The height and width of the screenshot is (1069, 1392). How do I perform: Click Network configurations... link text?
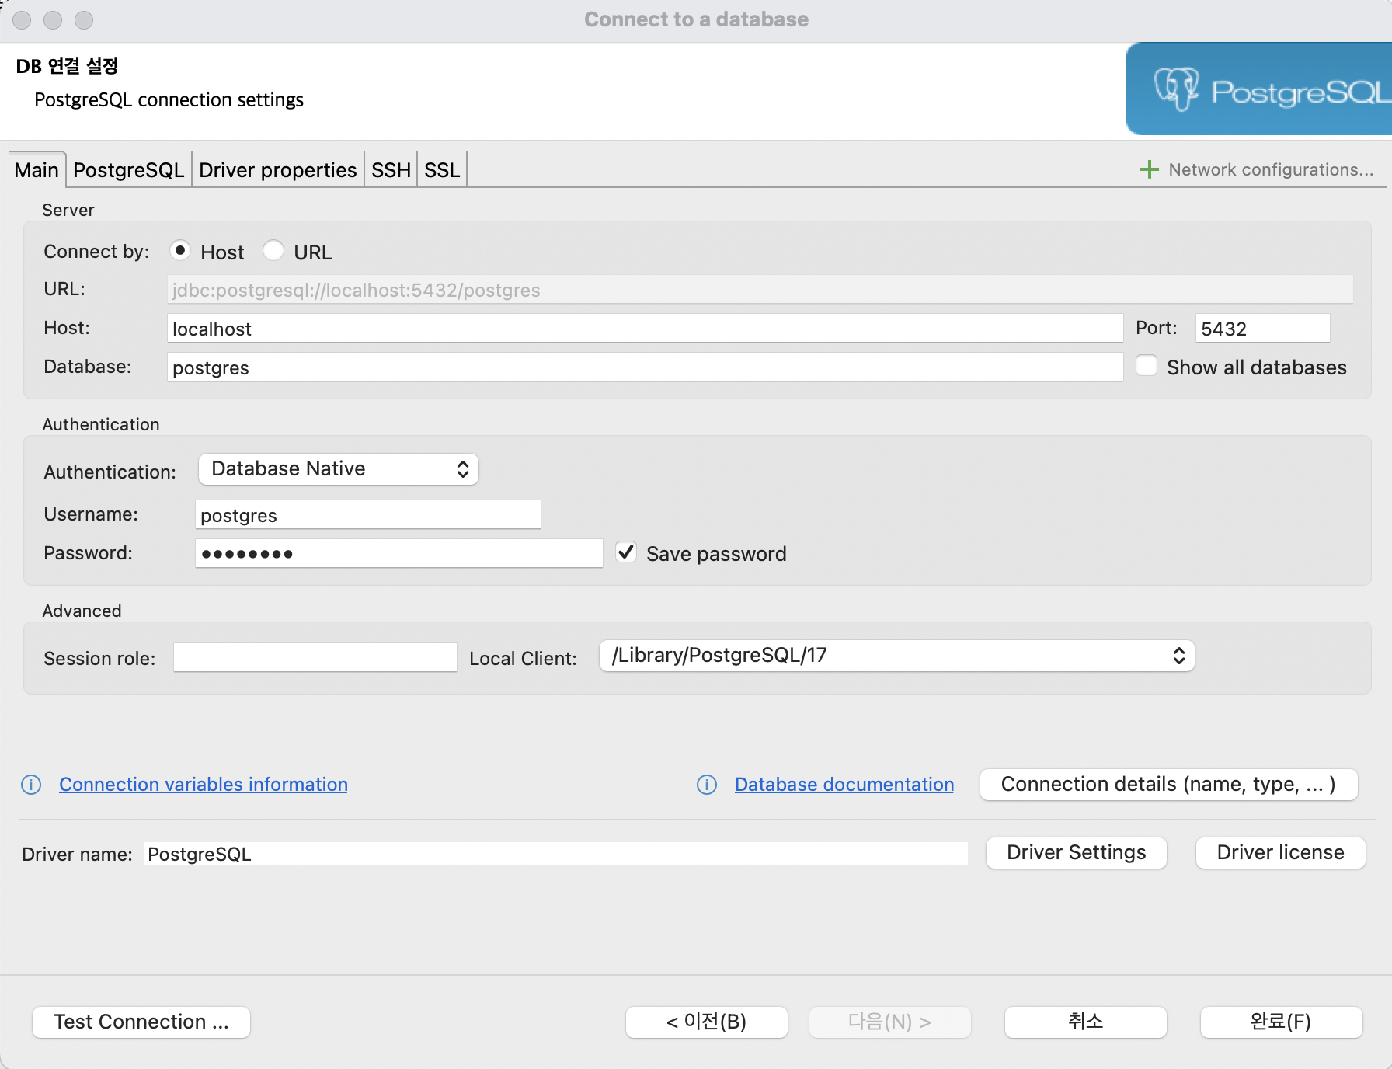(1271, 169)
